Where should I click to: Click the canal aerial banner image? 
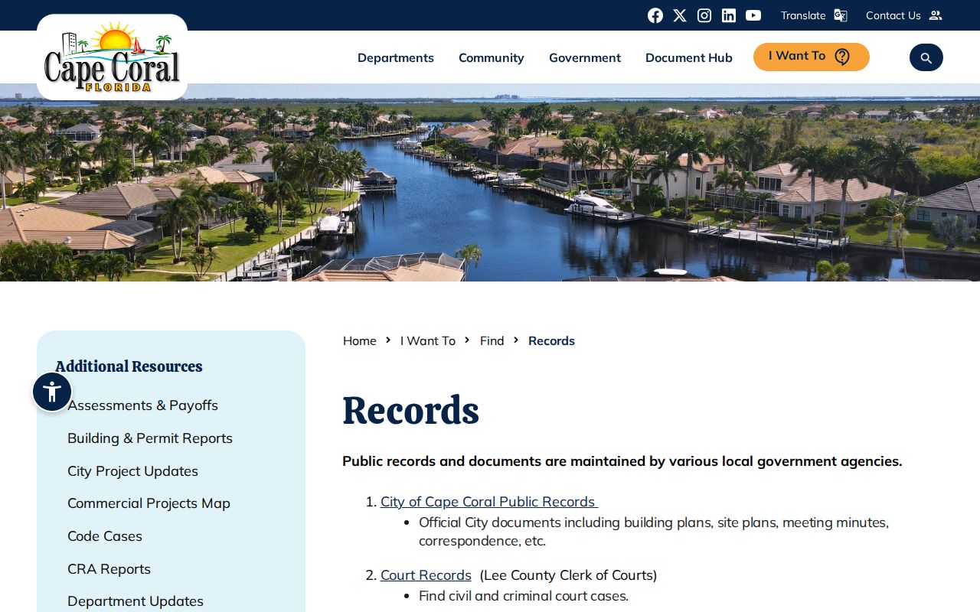click(x=490, y=183)
